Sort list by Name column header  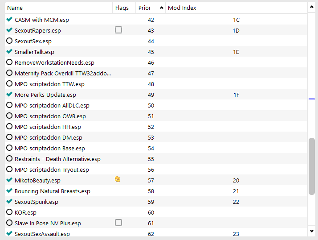[59, 8]
